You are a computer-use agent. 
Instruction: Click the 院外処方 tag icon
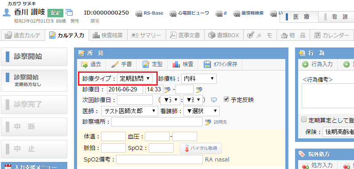[x=302, y=154]
